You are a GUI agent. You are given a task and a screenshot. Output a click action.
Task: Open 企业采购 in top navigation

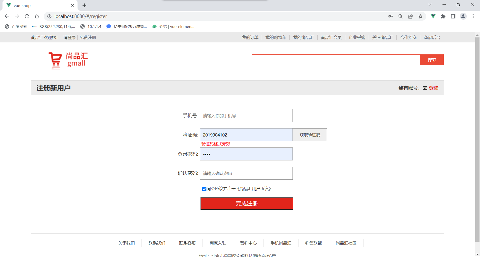[x=357, y=37]
